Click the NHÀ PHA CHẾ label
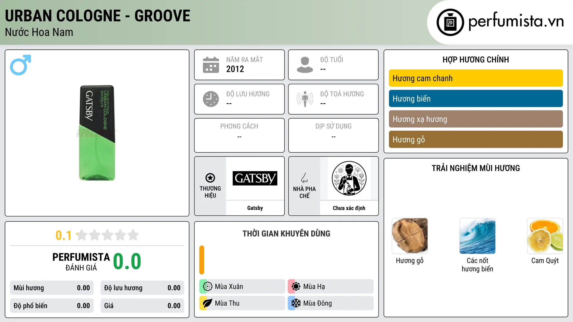 (x=304, y=192)
